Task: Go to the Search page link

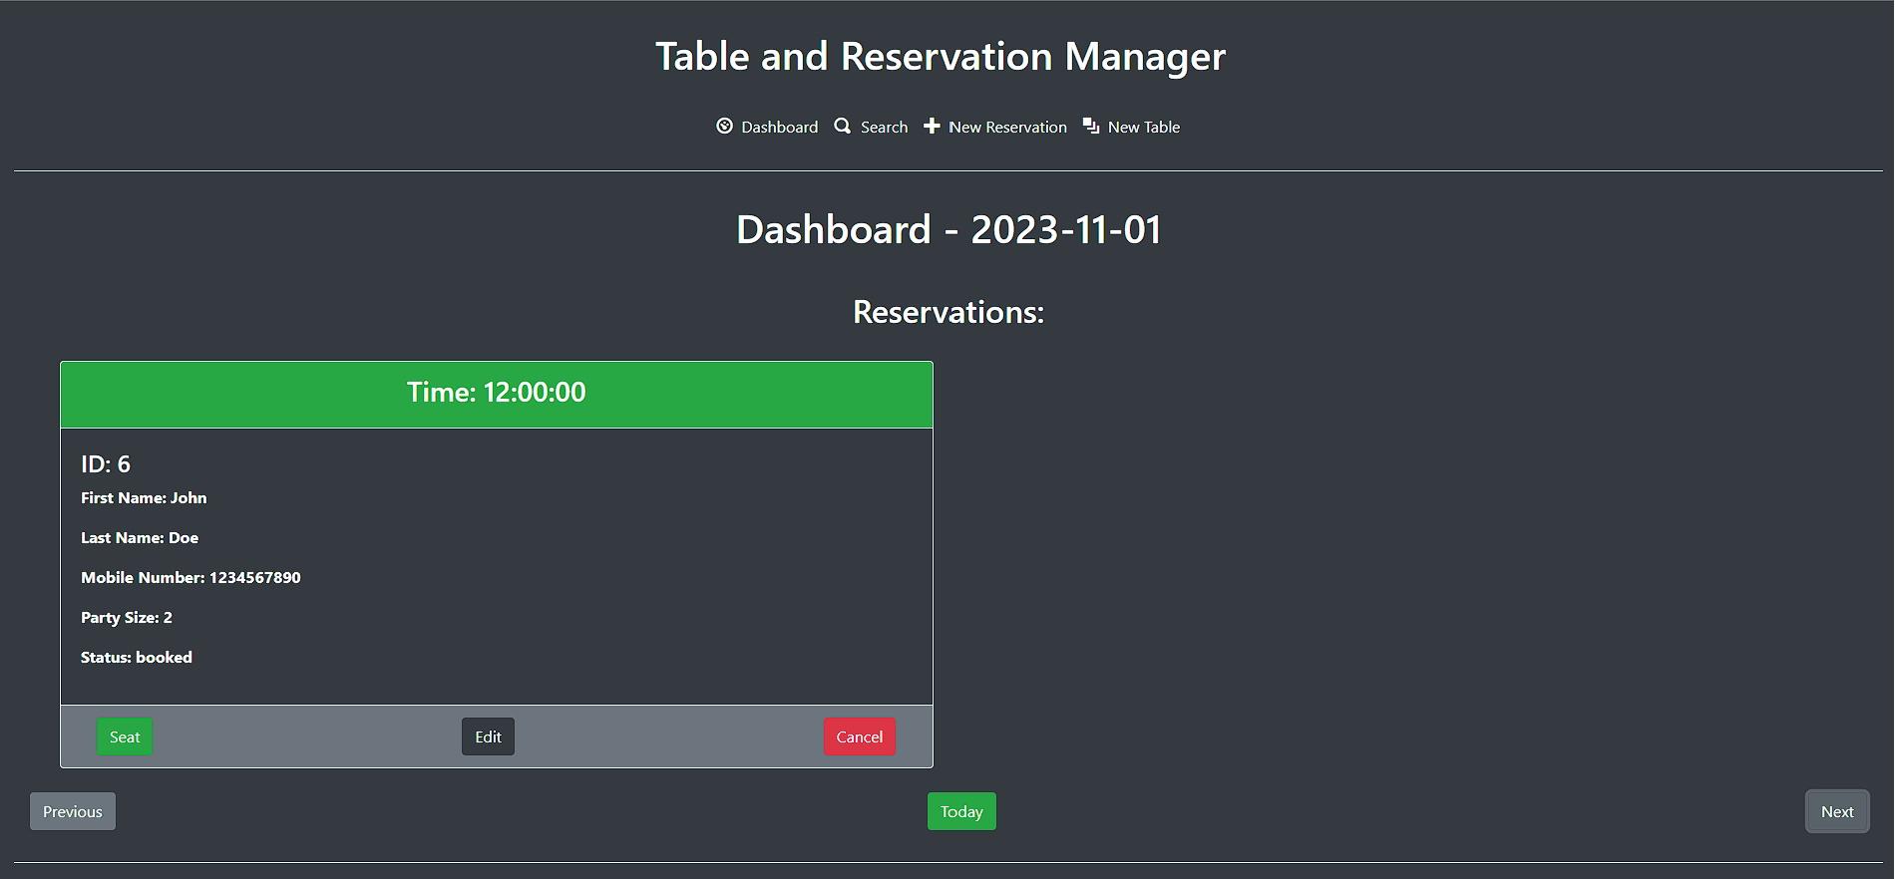Action: [884, 128]
